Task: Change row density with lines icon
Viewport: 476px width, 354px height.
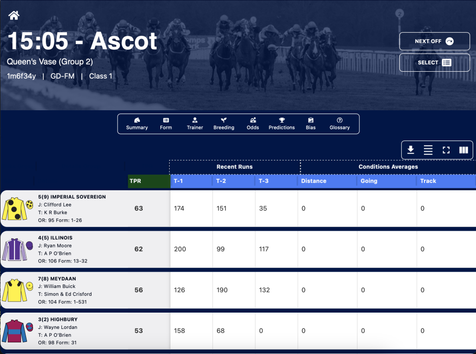Action: (428, 150)
